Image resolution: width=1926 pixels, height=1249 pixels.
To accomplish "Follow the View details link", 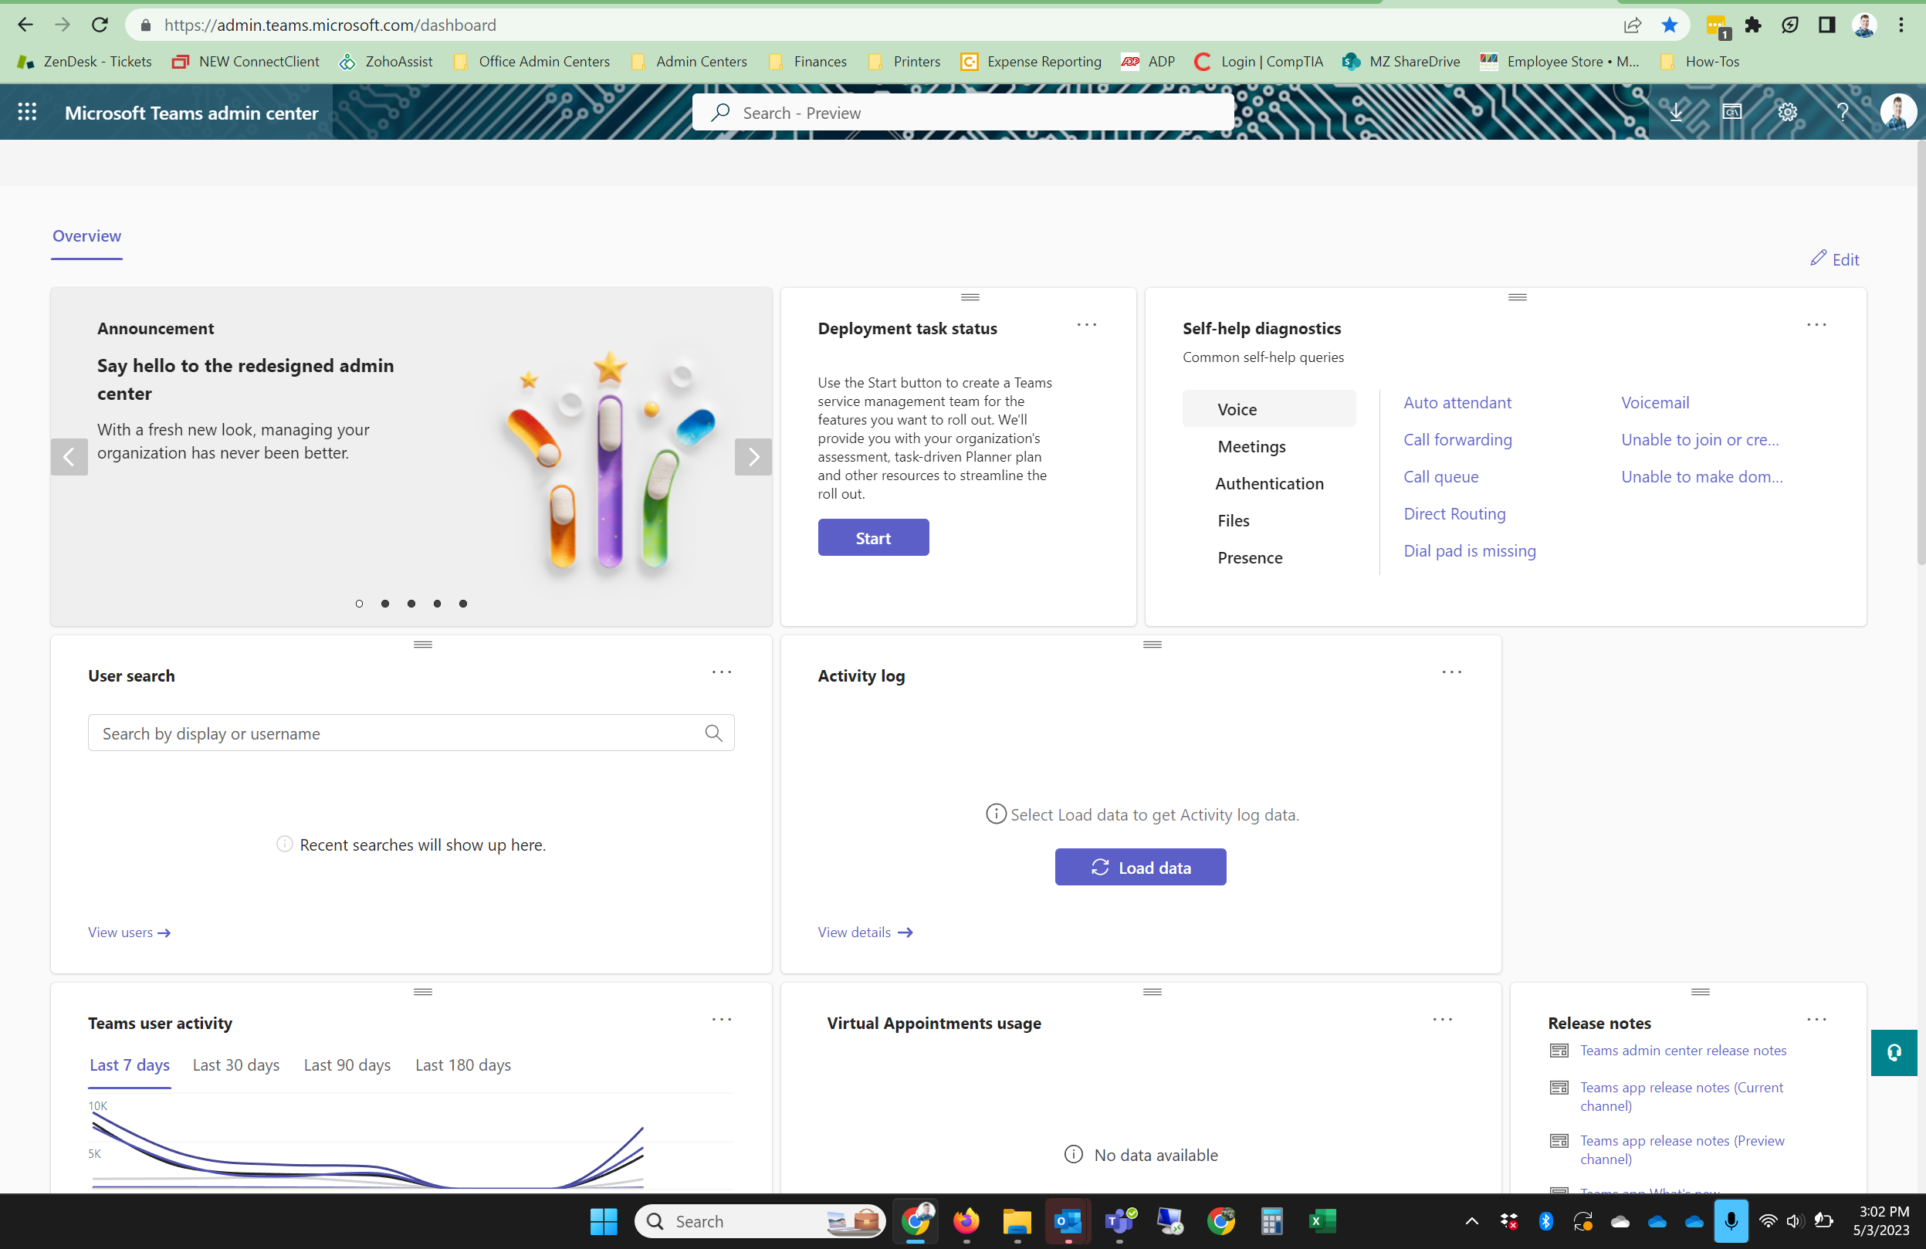I will coord(865,933).
